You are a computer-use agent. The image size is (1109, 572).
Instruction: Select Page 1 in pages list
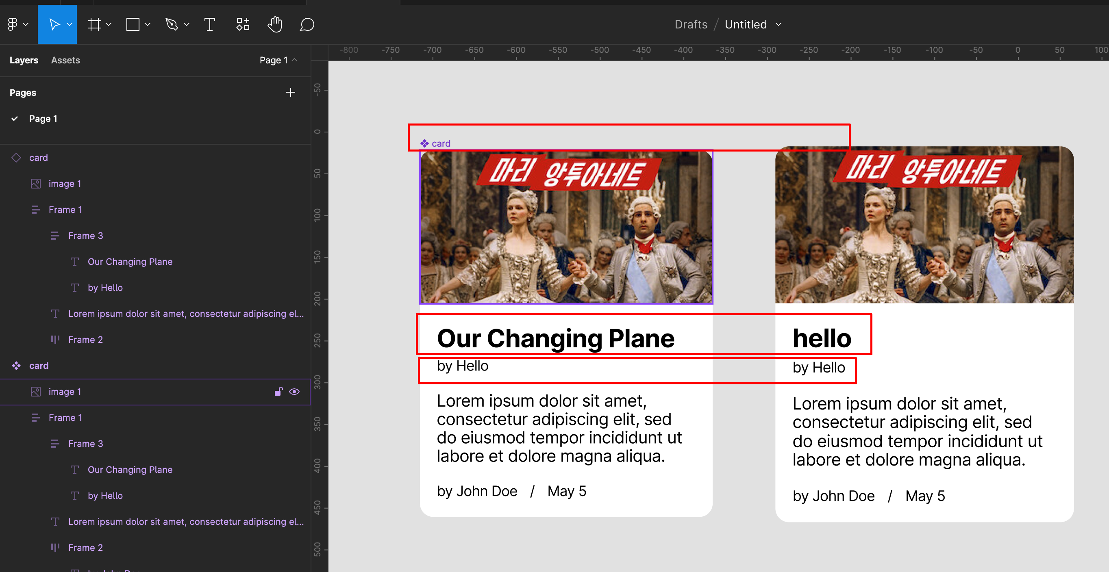[43, 118]
